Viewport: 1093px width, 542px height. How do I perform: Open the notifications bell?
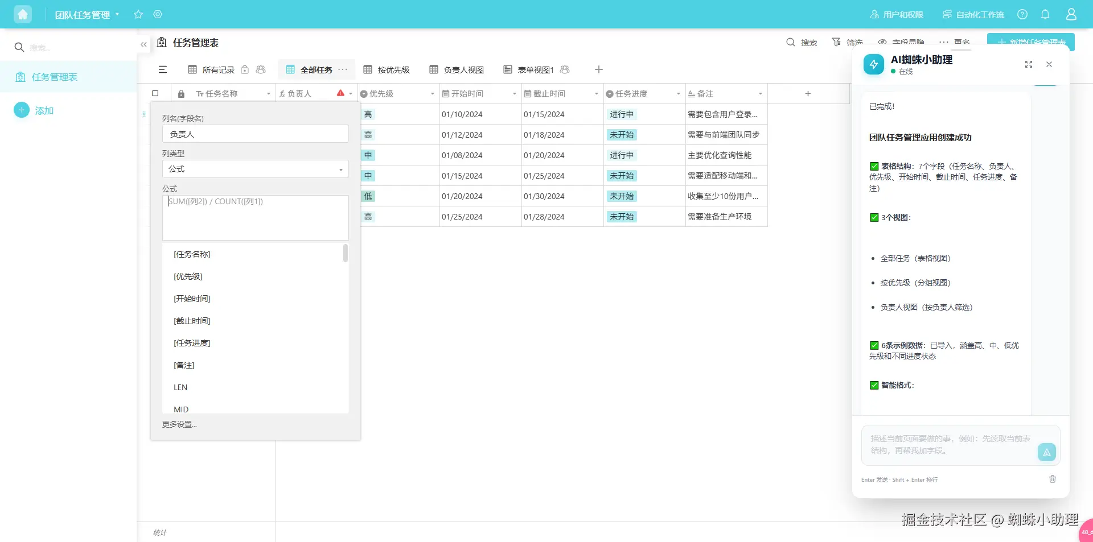click(x=1045, y=14)
